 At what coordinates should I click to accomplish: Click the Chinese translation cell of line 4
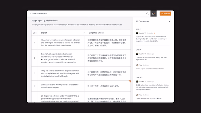[107, 86]
